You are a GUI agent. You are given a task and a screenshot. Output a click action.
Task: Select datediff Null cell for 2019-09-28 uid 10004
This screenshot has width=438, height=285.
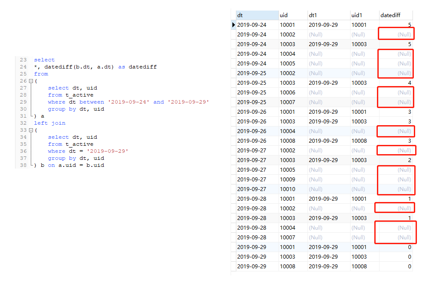396,228
